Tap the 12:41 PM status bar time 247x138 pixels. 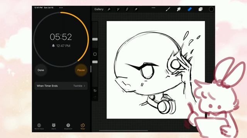click(38, 8)
